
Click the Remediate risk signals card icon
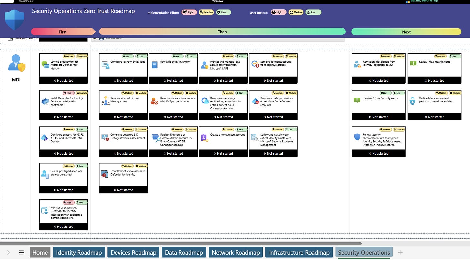coord(357,64)
